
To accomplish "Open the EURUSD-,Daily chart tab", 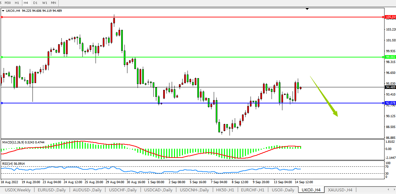I will 52,190.
